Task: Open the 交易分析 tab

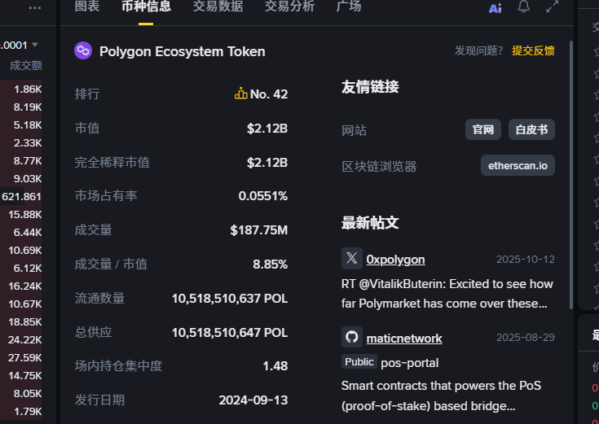Action: click(x=289, y=7)
